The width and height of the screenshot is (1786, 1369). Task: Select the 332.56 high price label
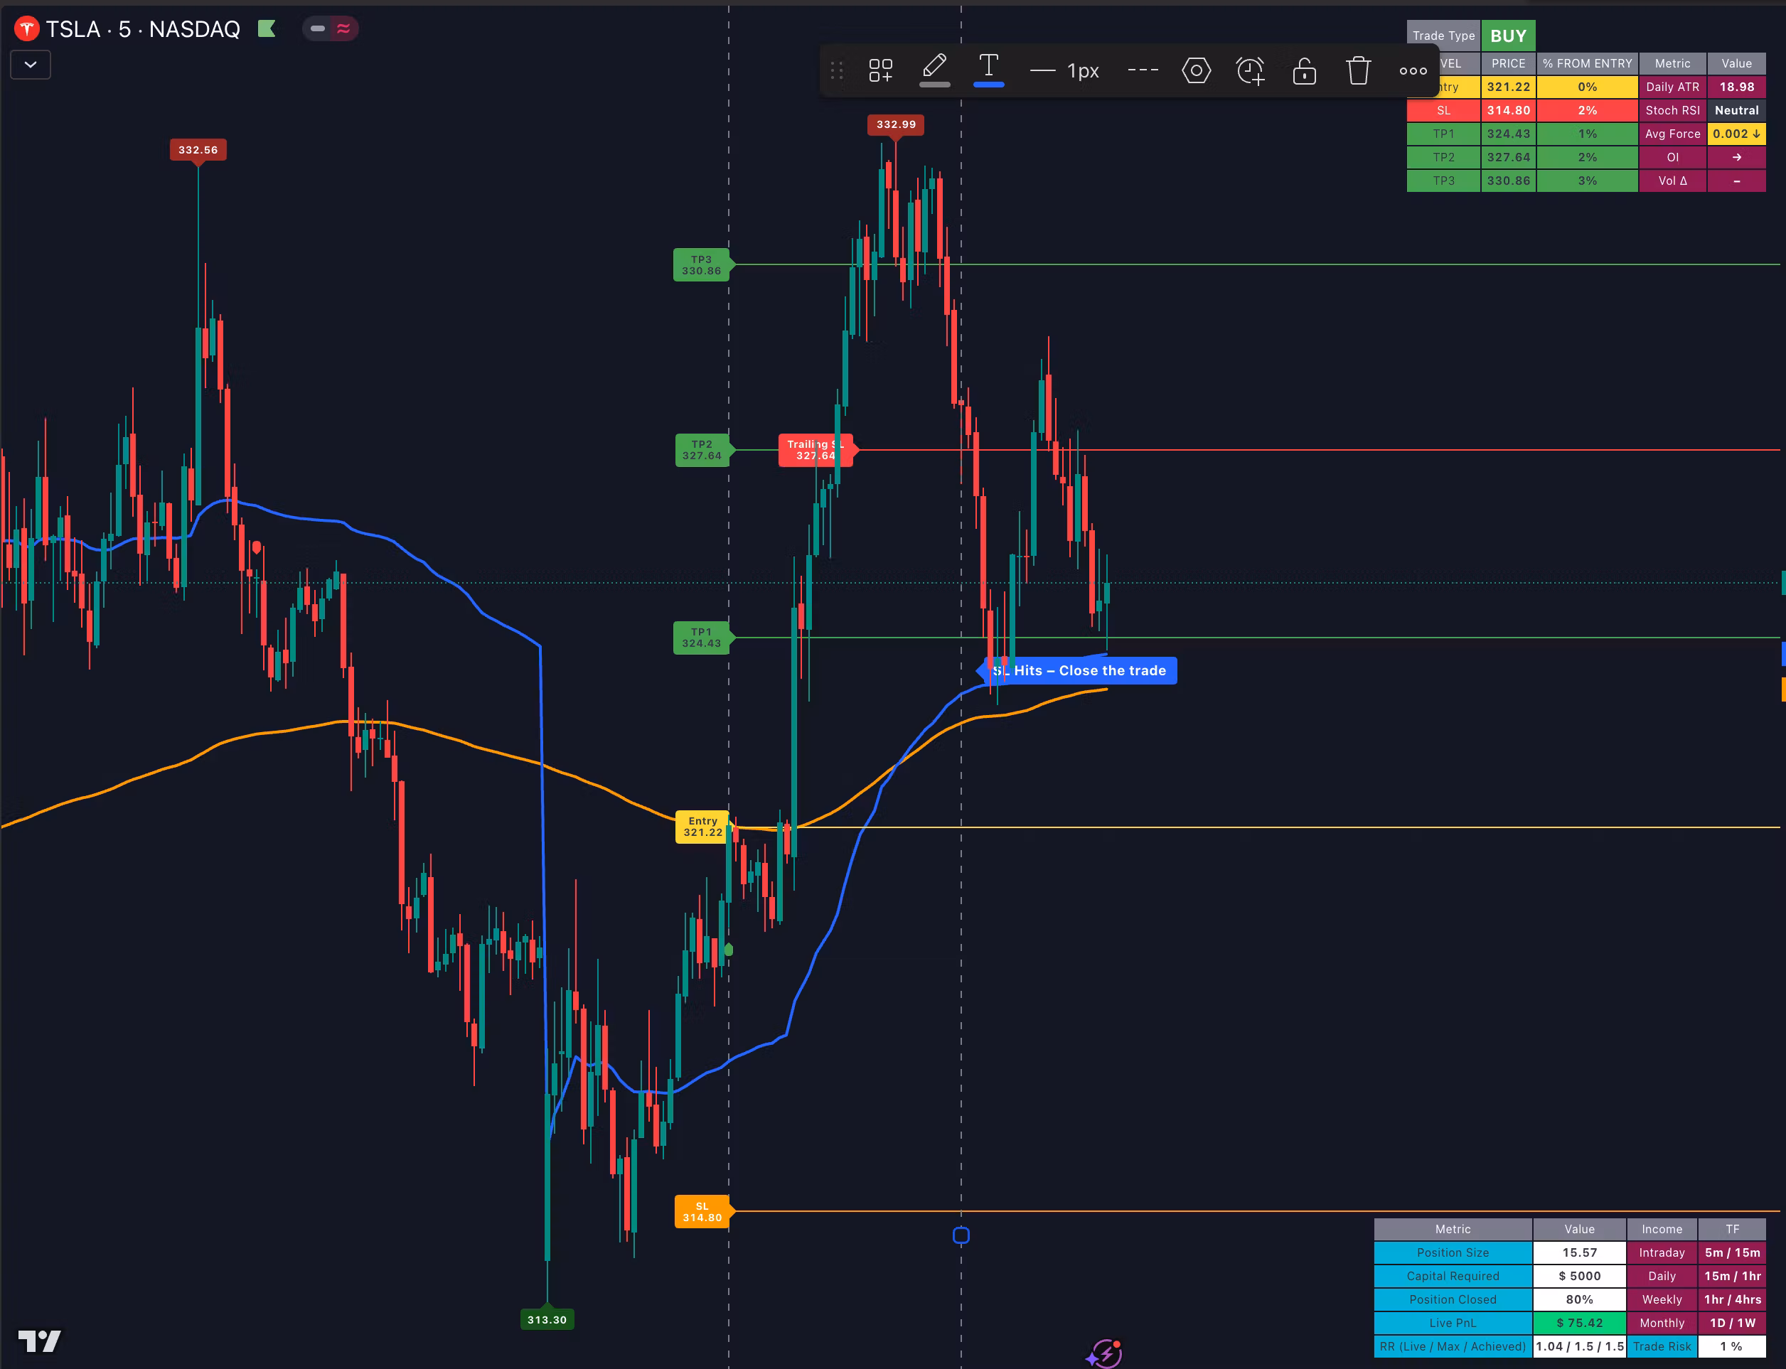pos(198,150)
